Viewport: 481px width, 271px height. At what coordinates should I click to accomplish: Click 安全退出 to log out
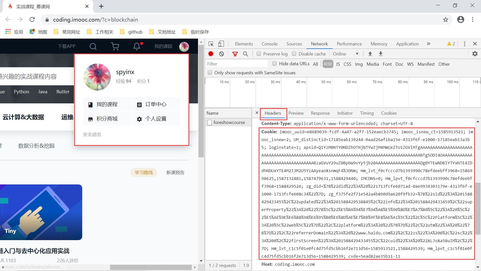click(92, 134)
